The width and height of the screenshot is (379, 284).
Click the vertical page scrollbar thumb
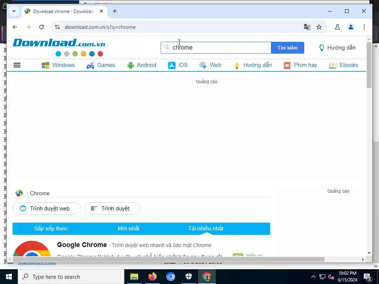(369, 65)
